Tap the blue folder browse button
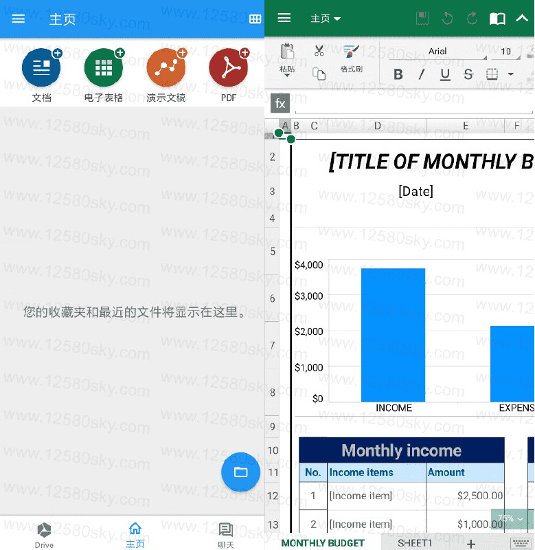Image resolution: width=535 pixels, height=550 pixels. [x=240, y=472]
